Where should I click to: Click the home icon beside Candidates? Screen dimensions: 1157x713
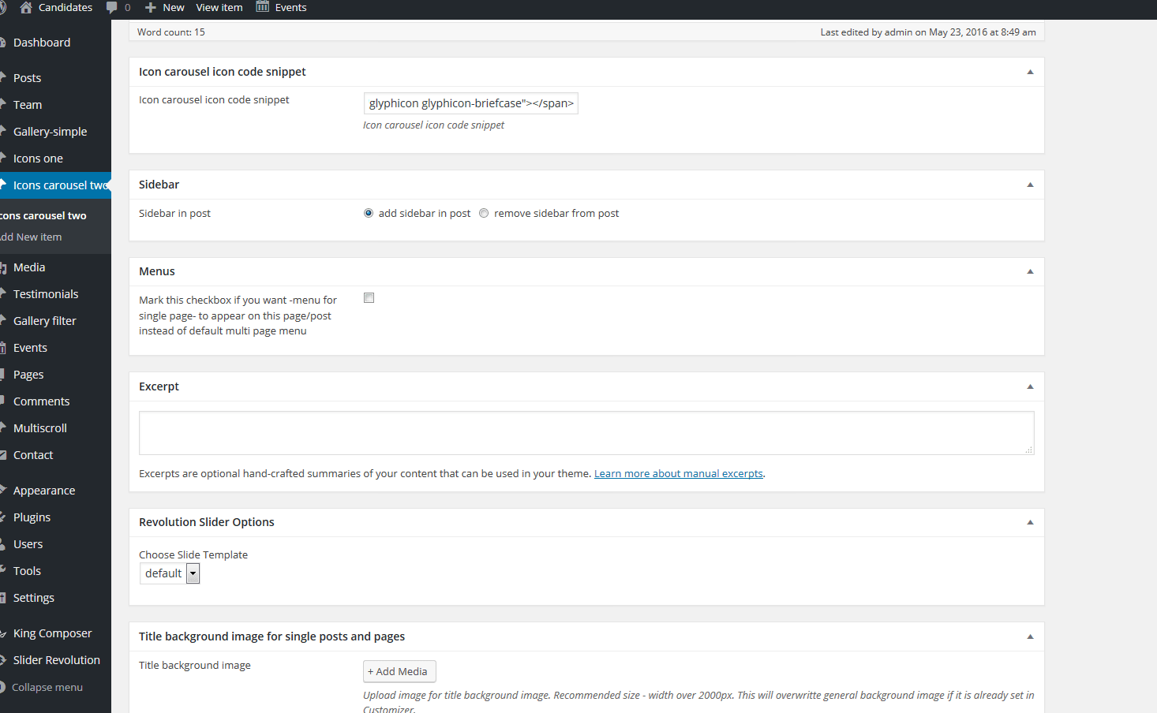click(x=26, y=7)
